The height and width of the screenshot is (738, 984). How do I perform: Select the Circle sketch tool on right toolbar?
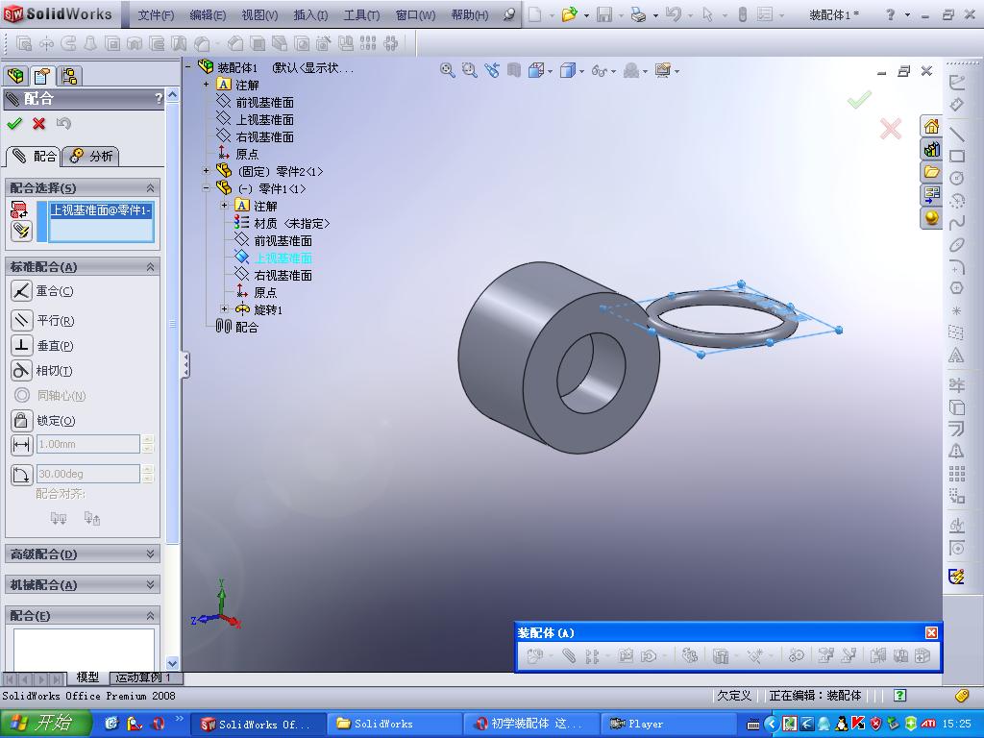(x=956, y=178)
